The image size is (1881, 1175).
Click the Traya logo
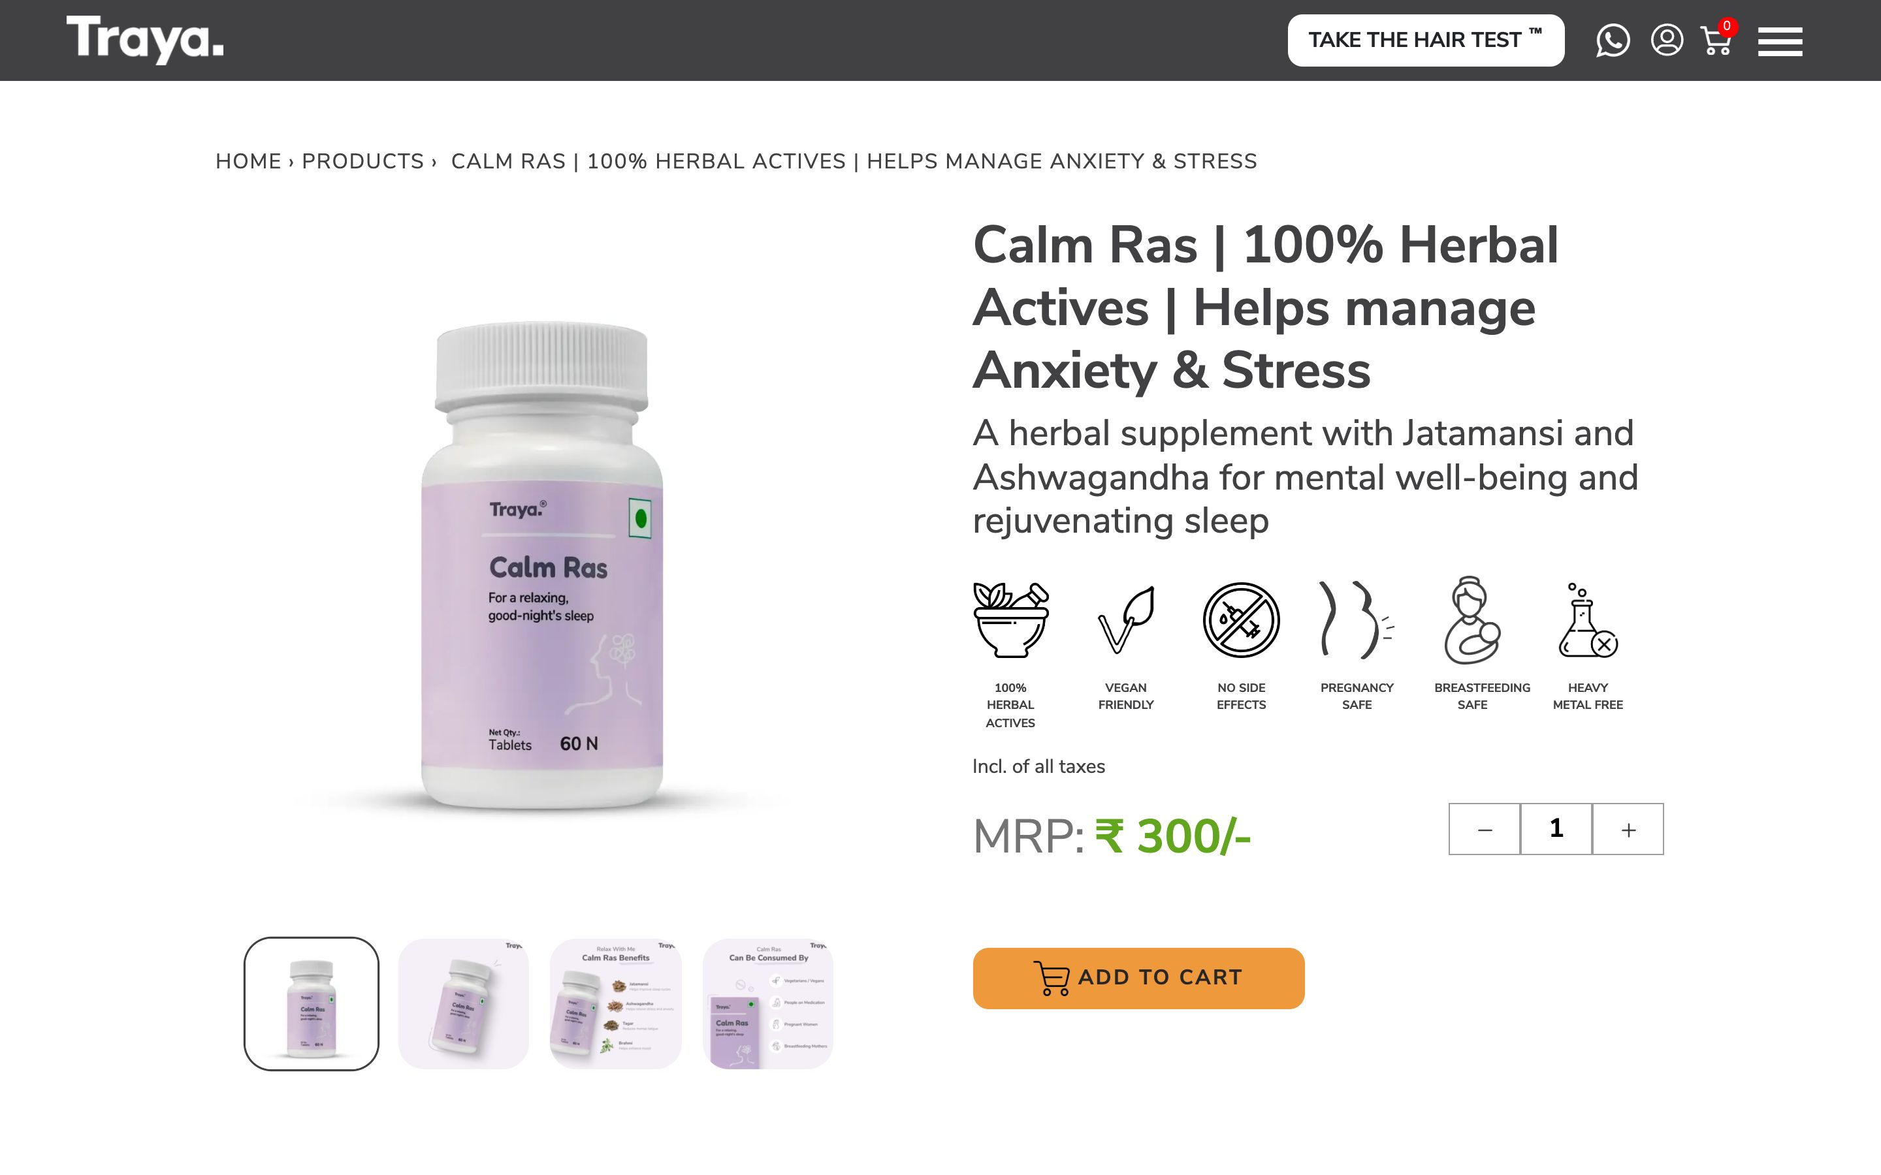coord(144,39)
